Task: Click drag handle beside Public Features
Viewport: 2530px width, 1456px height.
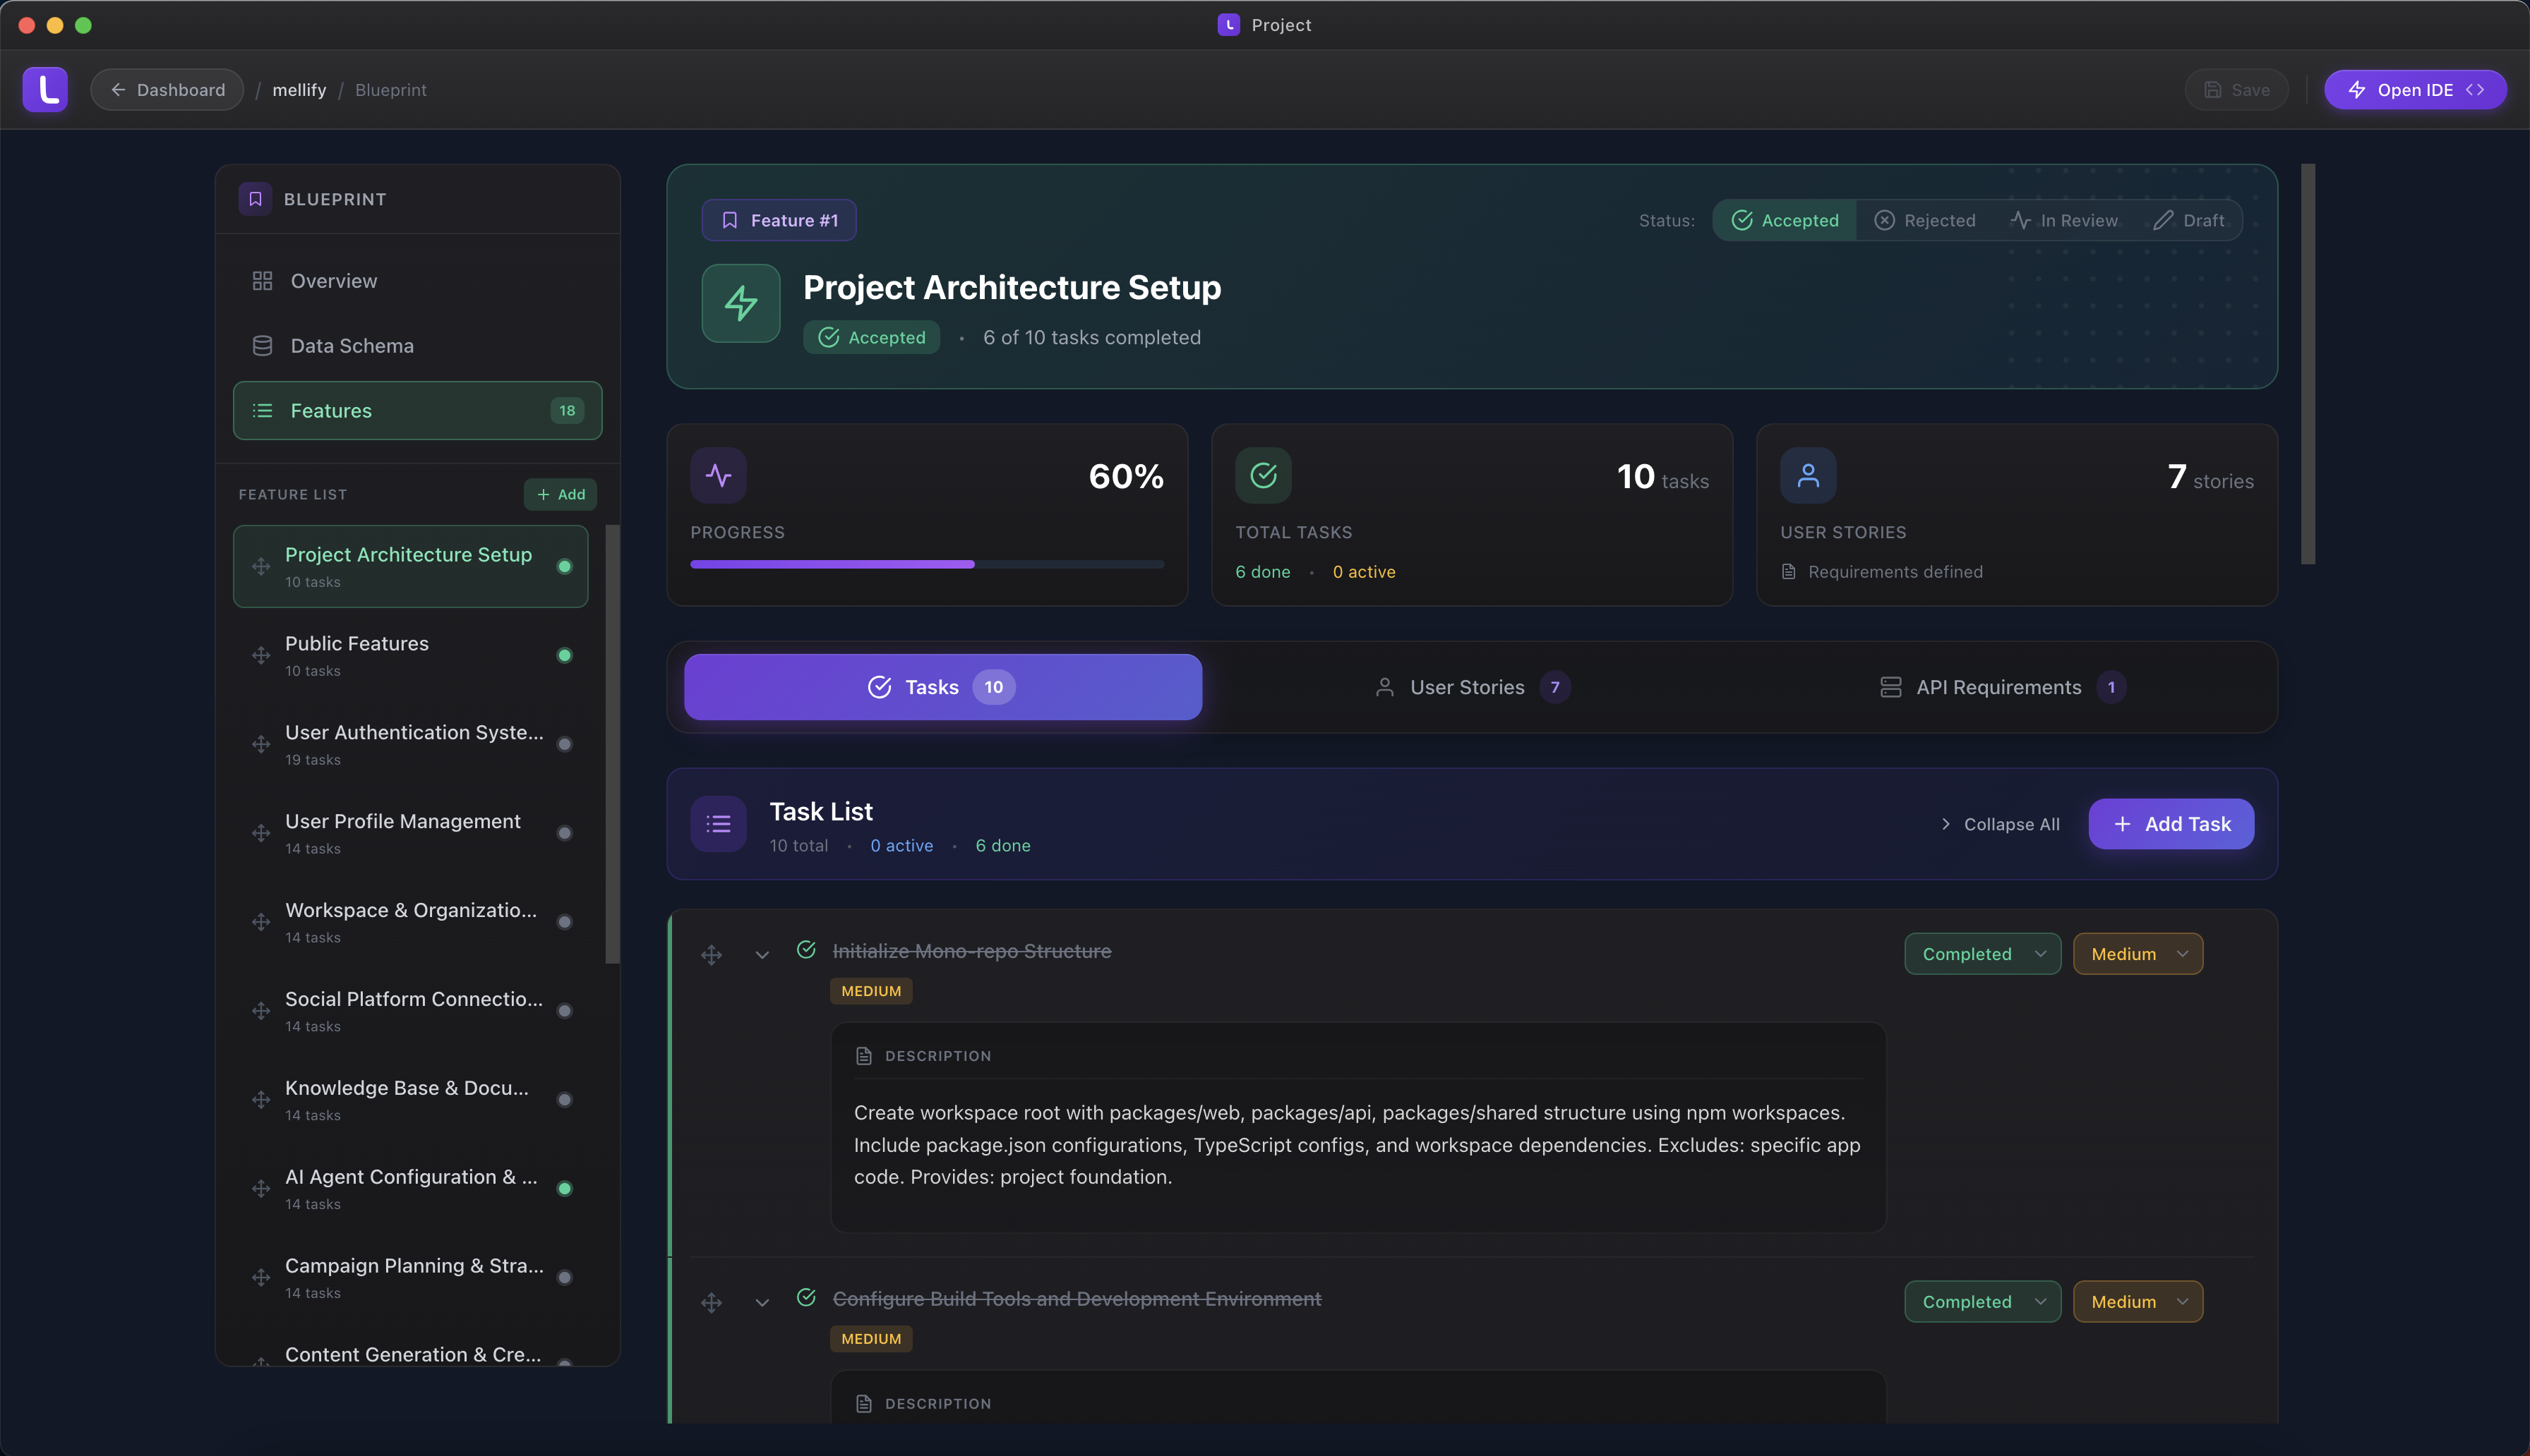Action: click(261, 655)
